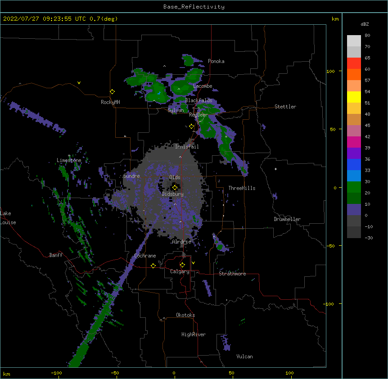Click the Lacombe town label
Image resolution: width=388 pixels, height=379 pixels.
pos(203,86)
